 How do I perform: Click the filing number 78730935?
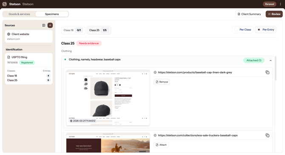pyautogui.click(x=12, y=63)
